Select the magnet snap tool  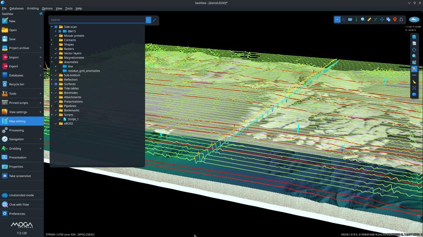coord(401,19)
